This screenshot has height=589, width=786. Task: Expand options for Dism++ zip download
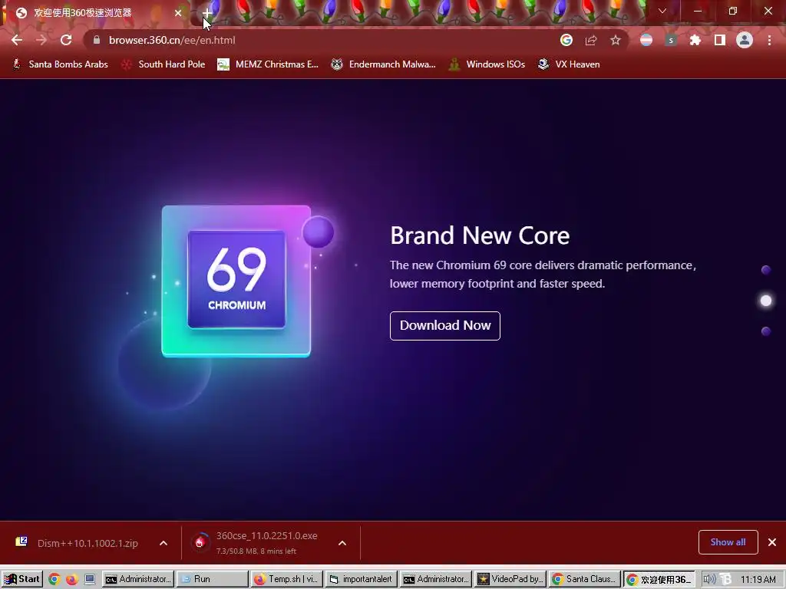coord(163,543)
